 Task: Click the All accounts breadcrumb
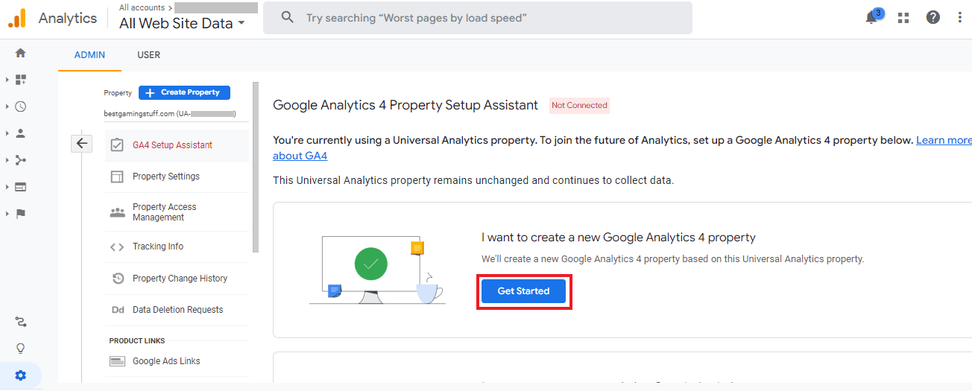pos(142,7)
